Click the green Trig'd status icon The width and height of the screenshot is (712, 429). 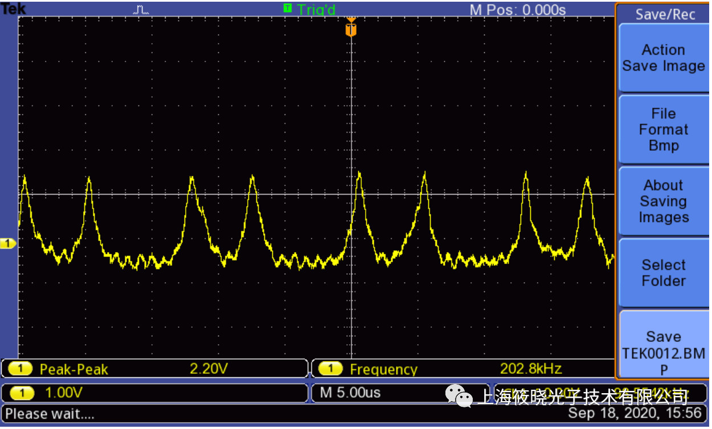click(288, 8)
